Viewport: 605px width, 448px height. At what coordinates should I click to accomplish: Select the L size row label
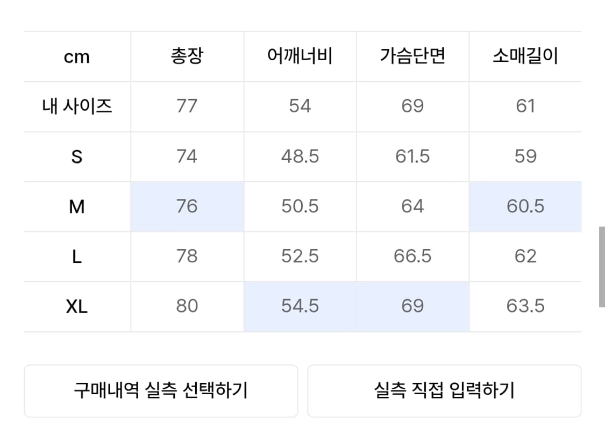(77, 257)
